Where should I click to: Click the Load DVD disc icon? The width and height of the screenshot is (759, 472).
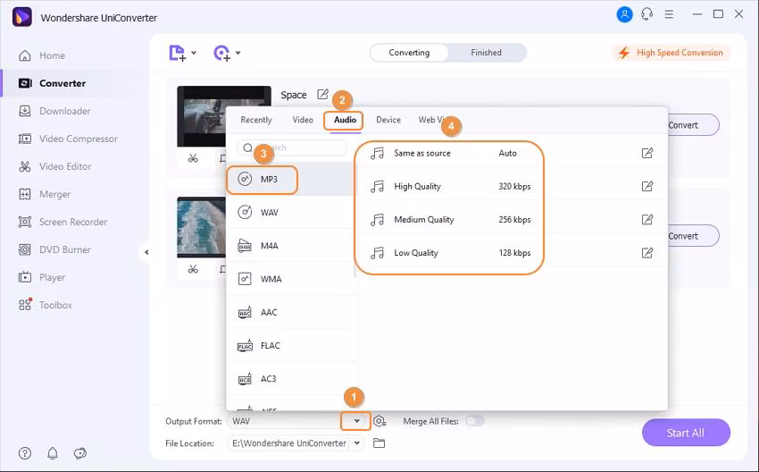point(221,53)
